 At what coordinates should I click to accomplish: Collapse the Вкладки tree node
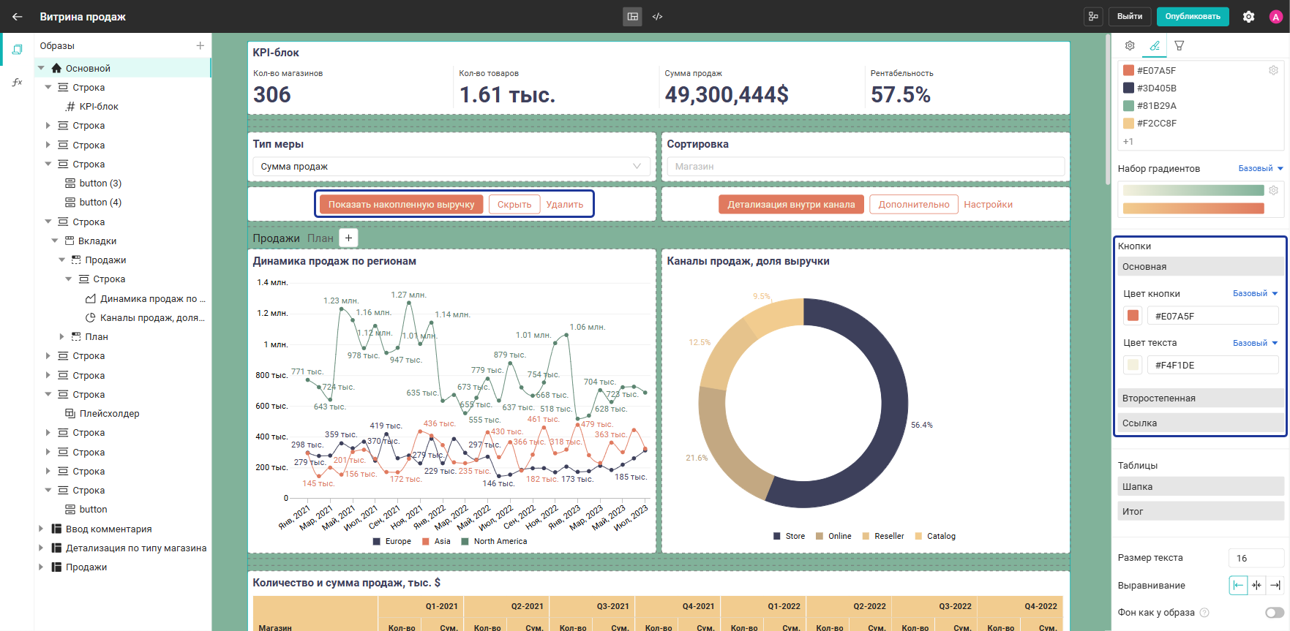pyautogui.click(x=55, y=241)
